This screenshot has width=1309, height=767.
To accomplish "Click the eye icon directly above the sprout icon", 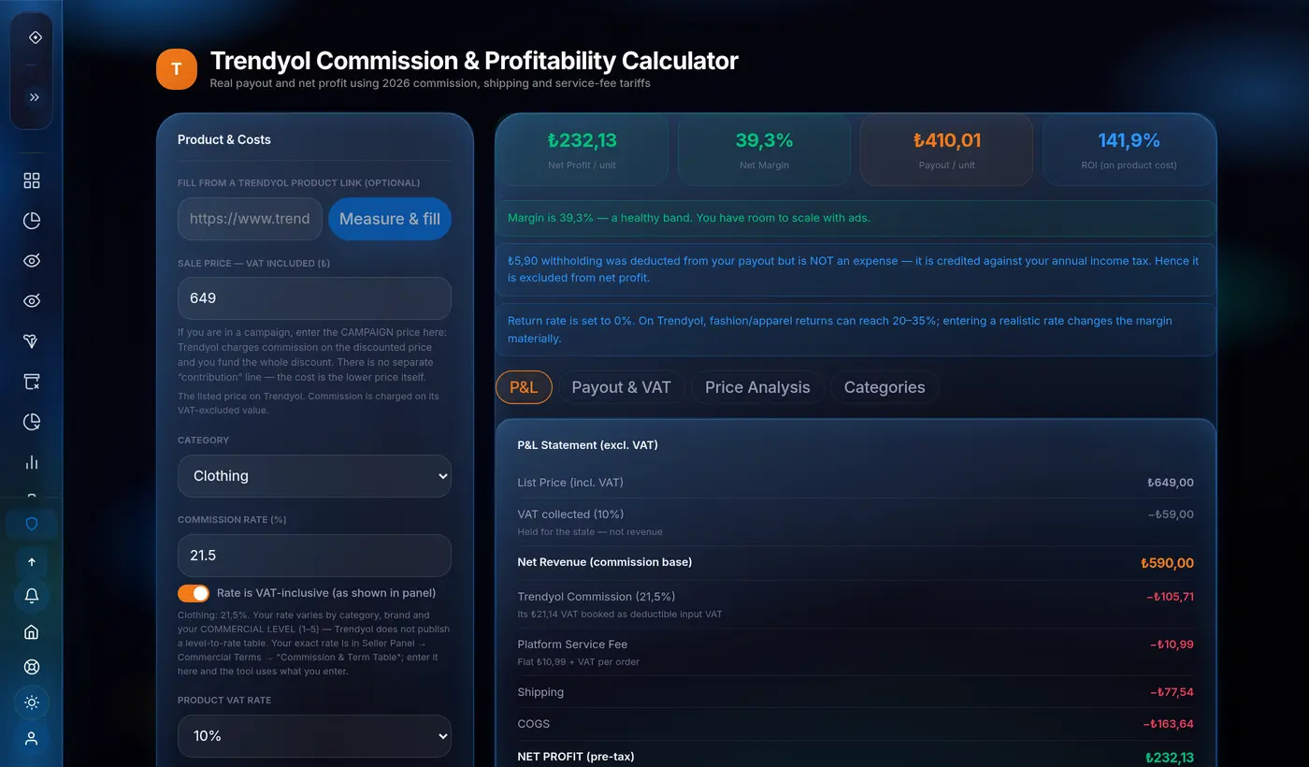I will (x=32, y=301).
